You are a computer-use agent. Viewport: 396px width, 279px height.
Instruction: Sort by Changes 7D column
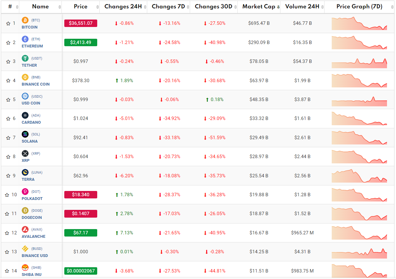[x=169, y=7]
